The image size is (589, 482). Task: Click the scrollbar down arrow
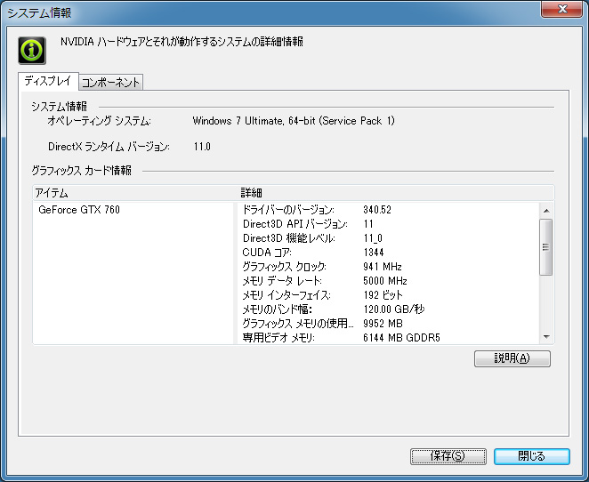pyautogui.click(x=546, y=337)
